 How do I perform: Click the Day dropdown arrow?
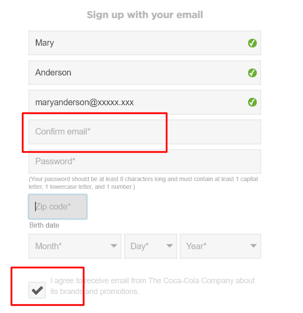[x=169, y=246]
